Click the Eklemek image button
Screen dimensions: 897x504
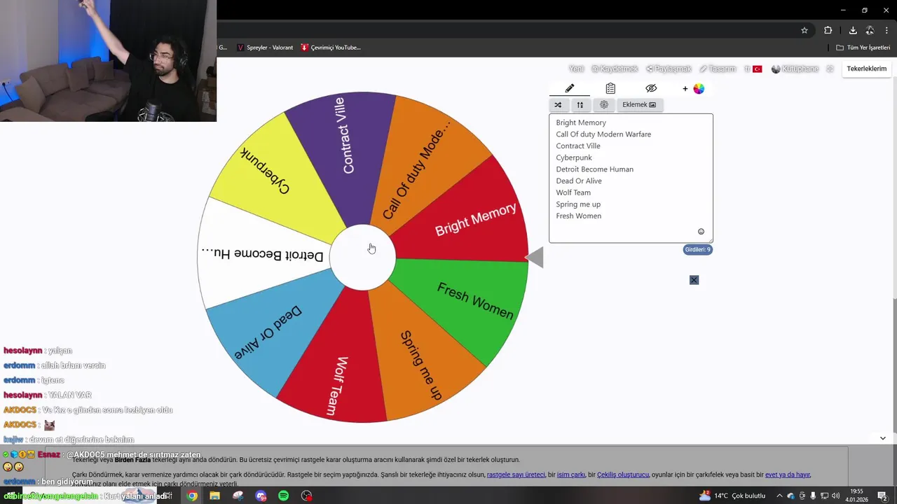639,105
